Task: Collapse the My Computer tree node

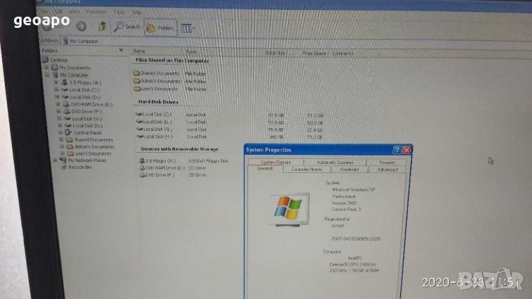Action: pos(47,75)
